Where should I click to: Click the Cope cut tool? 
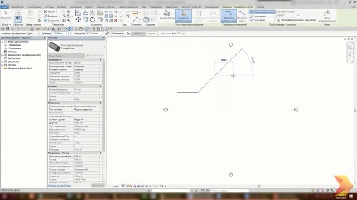pyautogui.click(x=50, y=12)
